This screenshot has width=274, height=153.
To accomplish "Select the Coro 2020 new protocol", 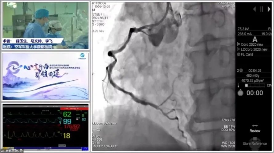I will tap(254, 44).
